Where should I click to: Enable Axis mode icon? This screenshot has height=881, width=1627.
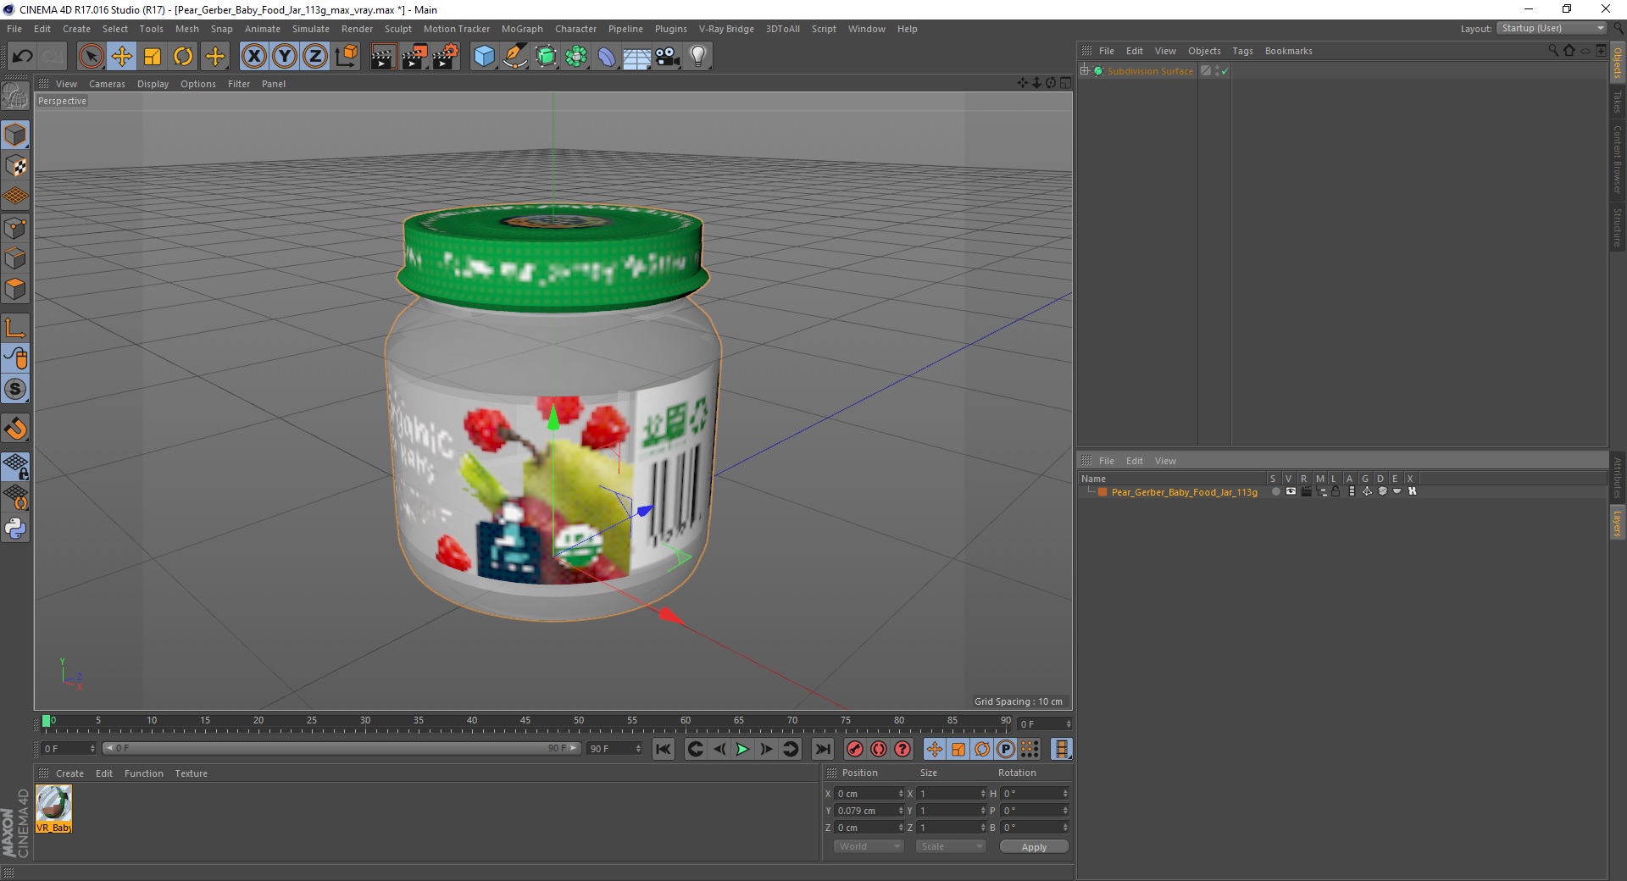tap(15, 328)
